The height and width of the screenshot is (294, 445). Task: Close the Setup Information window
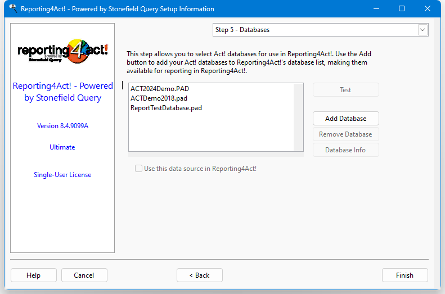(x=428, y=9)
